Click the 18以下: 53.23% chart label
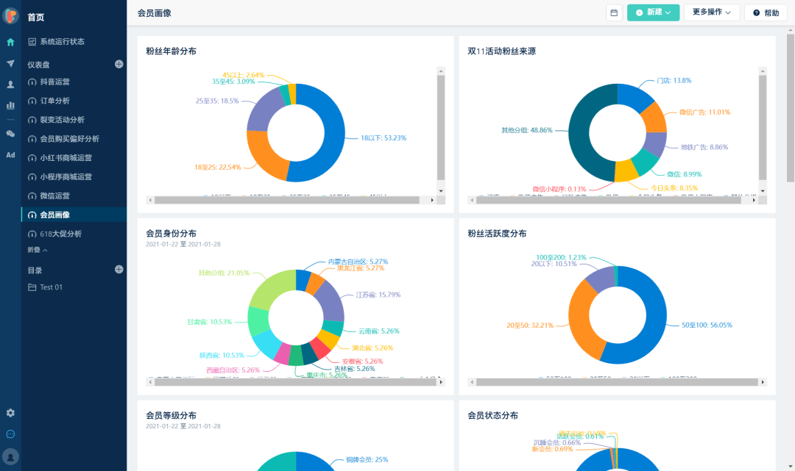Viewport: 795px width, 471px height. pyautogui.click(x=384, y=138)
